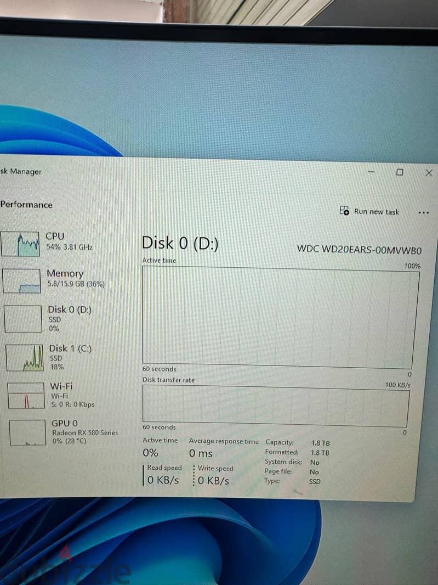Click the Disk 1 activity mini graph thumbnail
This screenshot has width=438, height=585.
(x=25, y=358)
